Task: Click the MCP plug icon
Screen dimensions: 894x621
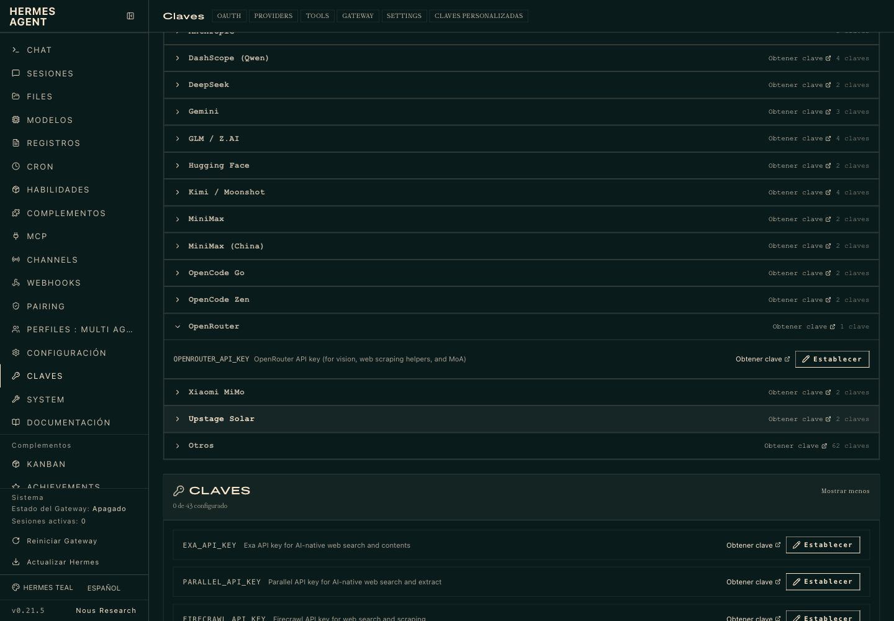Action: [16, 236]
